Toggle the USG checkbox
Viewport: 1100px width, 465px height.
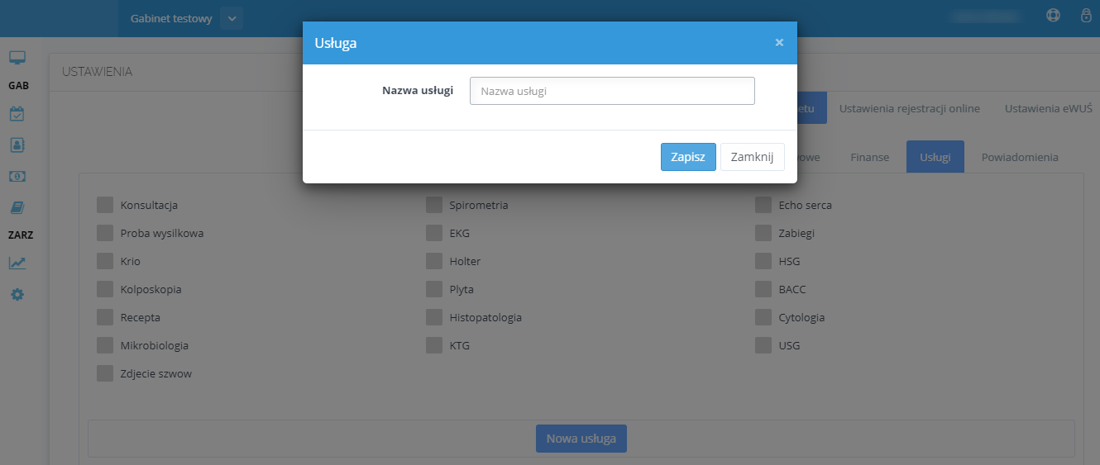pyautogui.click(x=763, y=345)
